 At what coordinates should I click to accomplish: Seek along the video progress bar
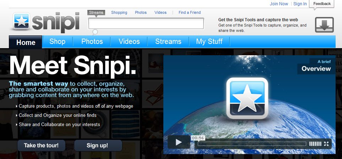252,144
